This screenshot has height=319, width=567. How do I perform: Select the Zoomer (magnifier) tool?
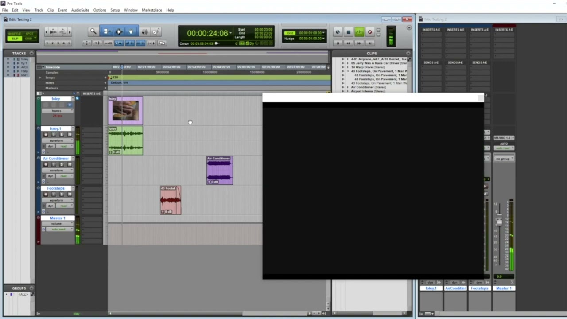coord(93,32)
